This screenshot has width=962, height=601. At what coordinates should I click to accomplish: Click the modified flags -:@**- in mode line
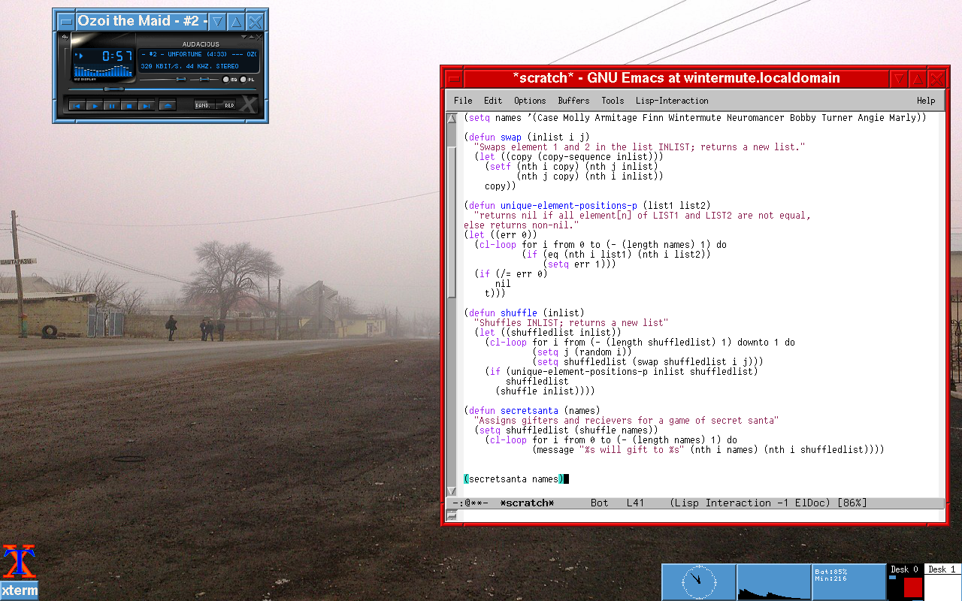pyautogui.click(x=470, y=503)
